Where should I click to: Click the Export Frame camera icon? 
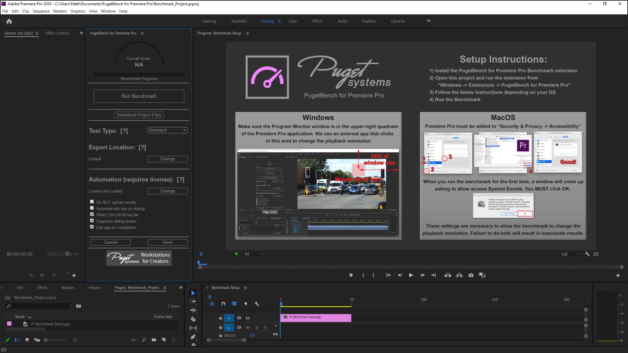pos(471,275)
